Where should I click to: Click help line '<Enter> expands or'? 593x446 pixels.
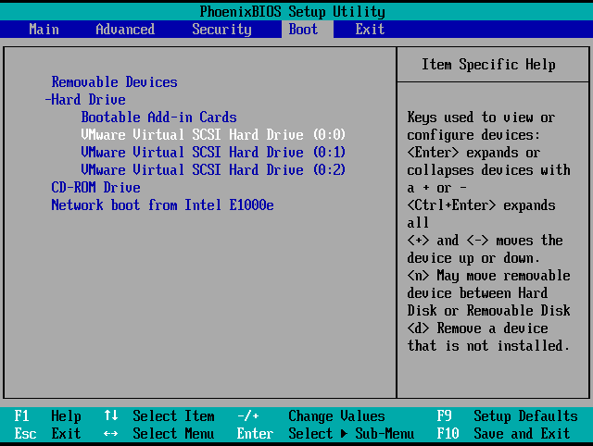(473, 153)
